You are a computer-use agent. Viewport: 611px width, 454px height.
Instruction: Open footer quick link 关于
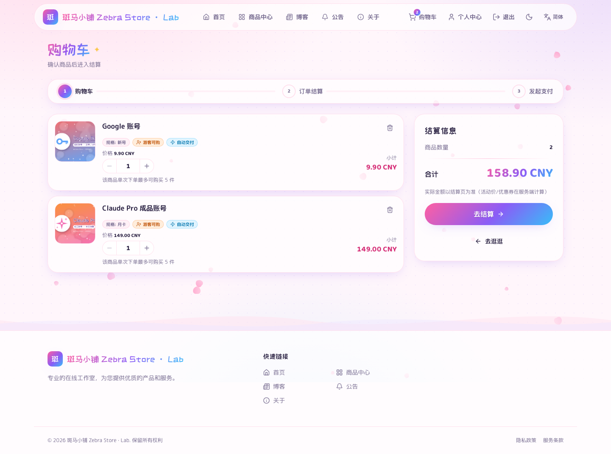point(274,400)
